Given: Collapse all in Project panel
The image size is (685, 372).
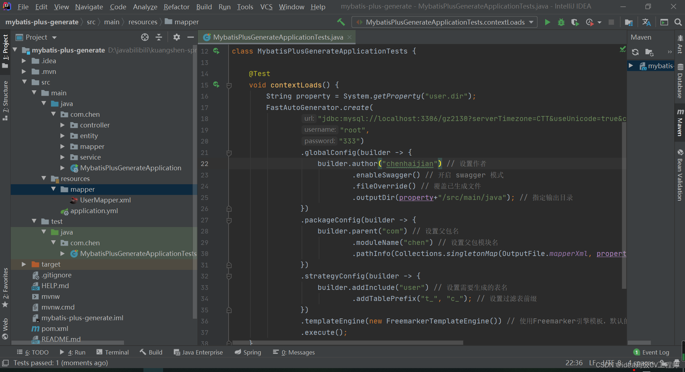Looking at the screenshot, I should pyautogui.click(x=159, y=37).
